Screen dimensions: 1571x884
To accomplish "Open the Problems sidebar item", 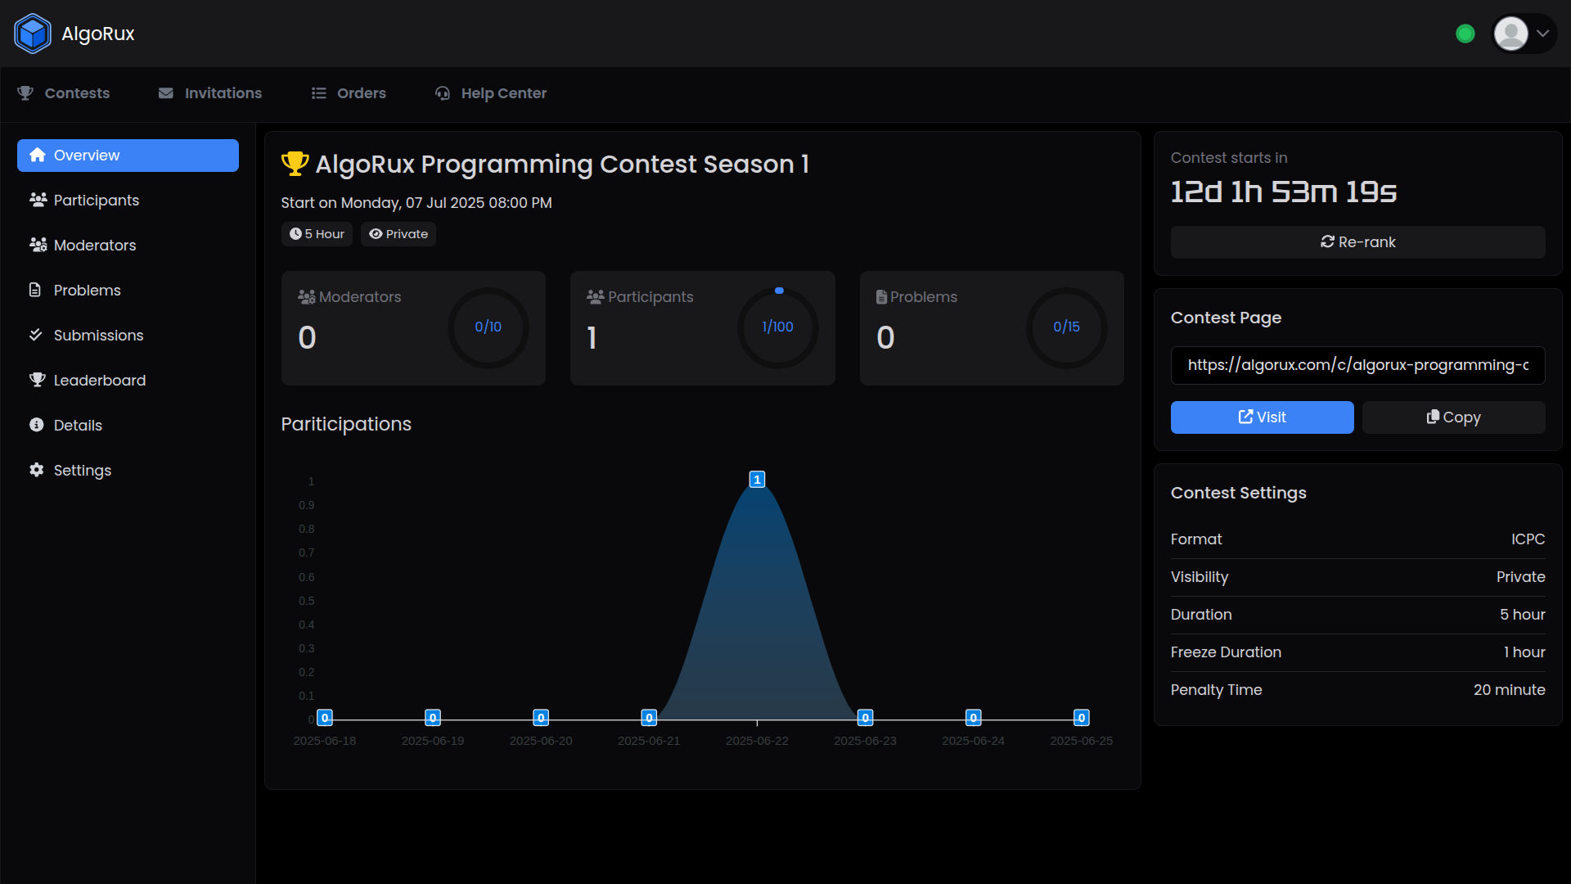I will pyautogui.click(x=87, y=291).
